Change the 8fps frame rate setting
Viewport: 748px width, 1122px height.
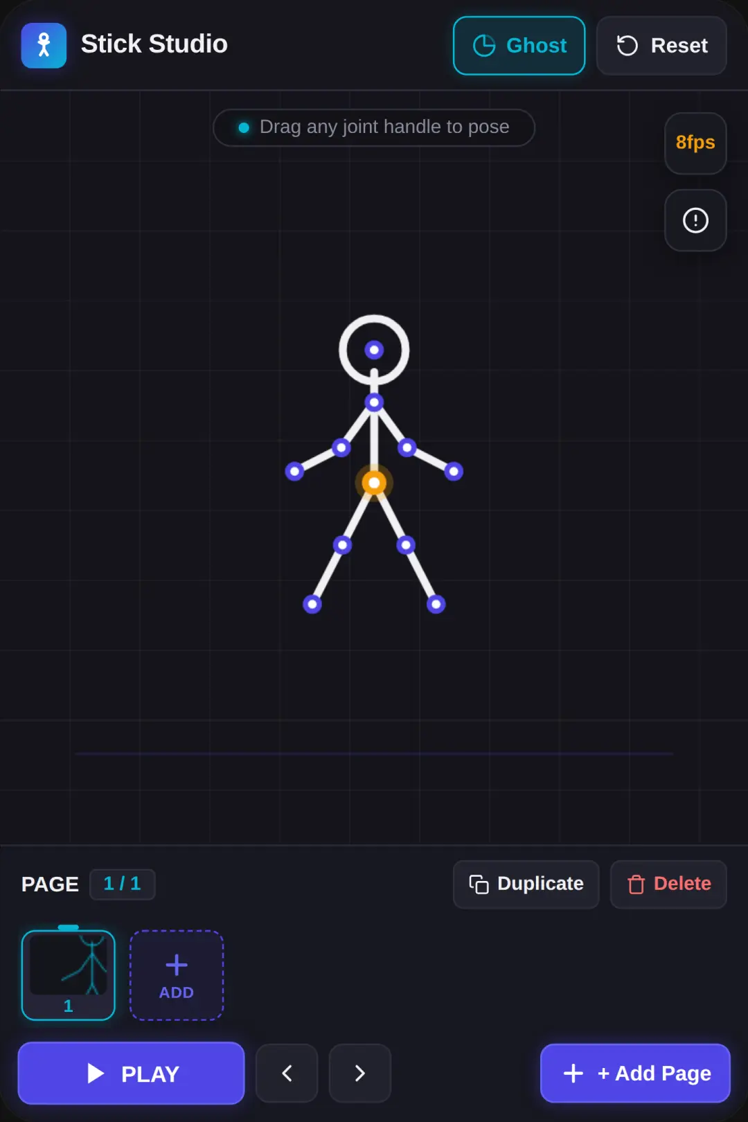click(695, 143)
